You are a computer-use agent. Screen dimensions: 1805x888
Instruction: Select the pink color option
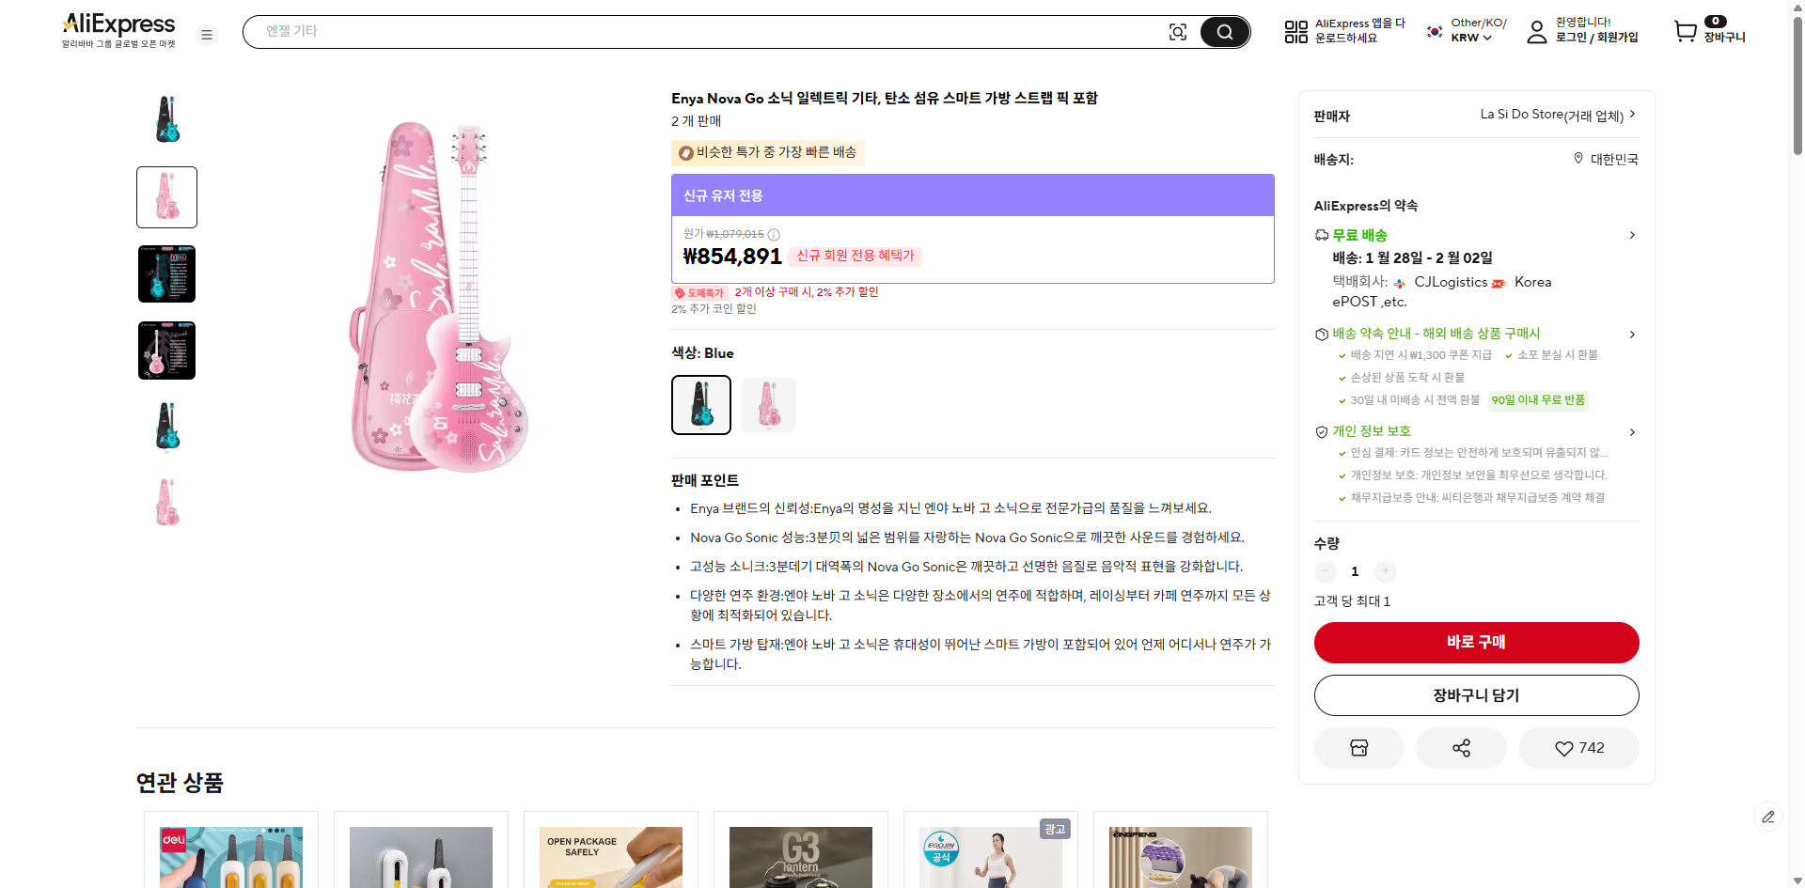(768, 404)
